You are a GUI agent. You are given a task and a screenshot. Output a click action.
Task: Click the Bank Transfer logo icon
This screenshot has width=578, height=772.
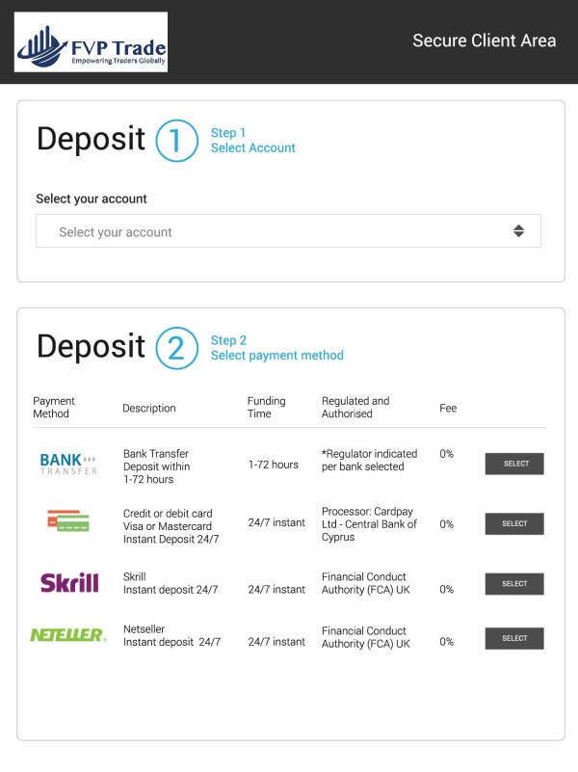point(68,464)
